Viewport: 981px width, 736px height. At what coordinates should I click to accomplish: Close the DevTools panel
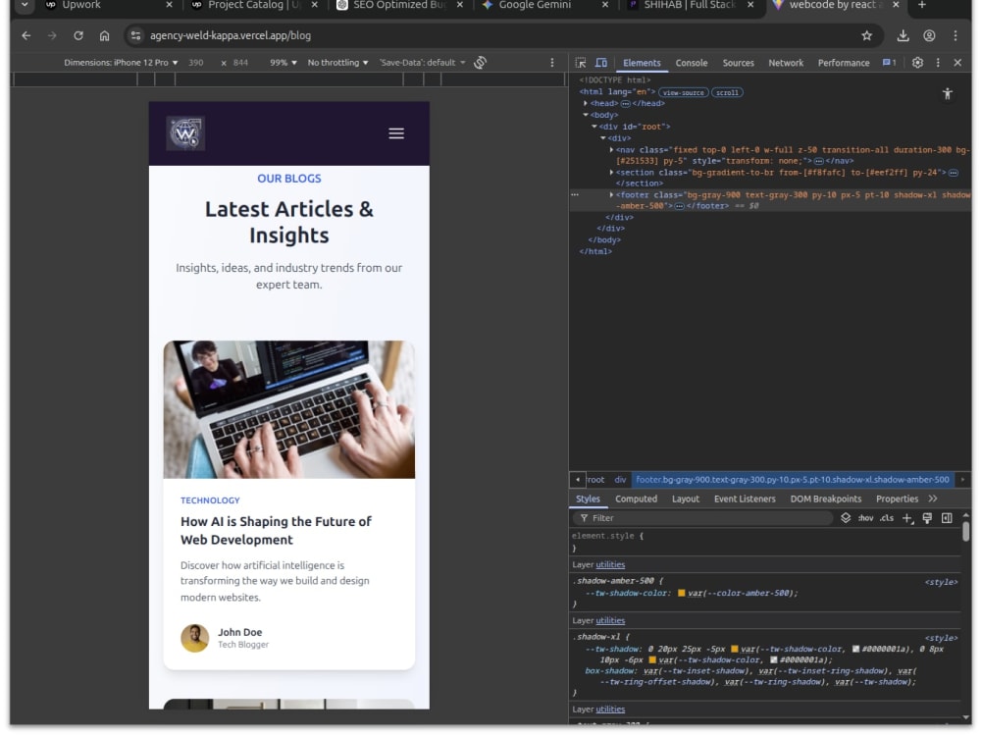pos(957,63)
